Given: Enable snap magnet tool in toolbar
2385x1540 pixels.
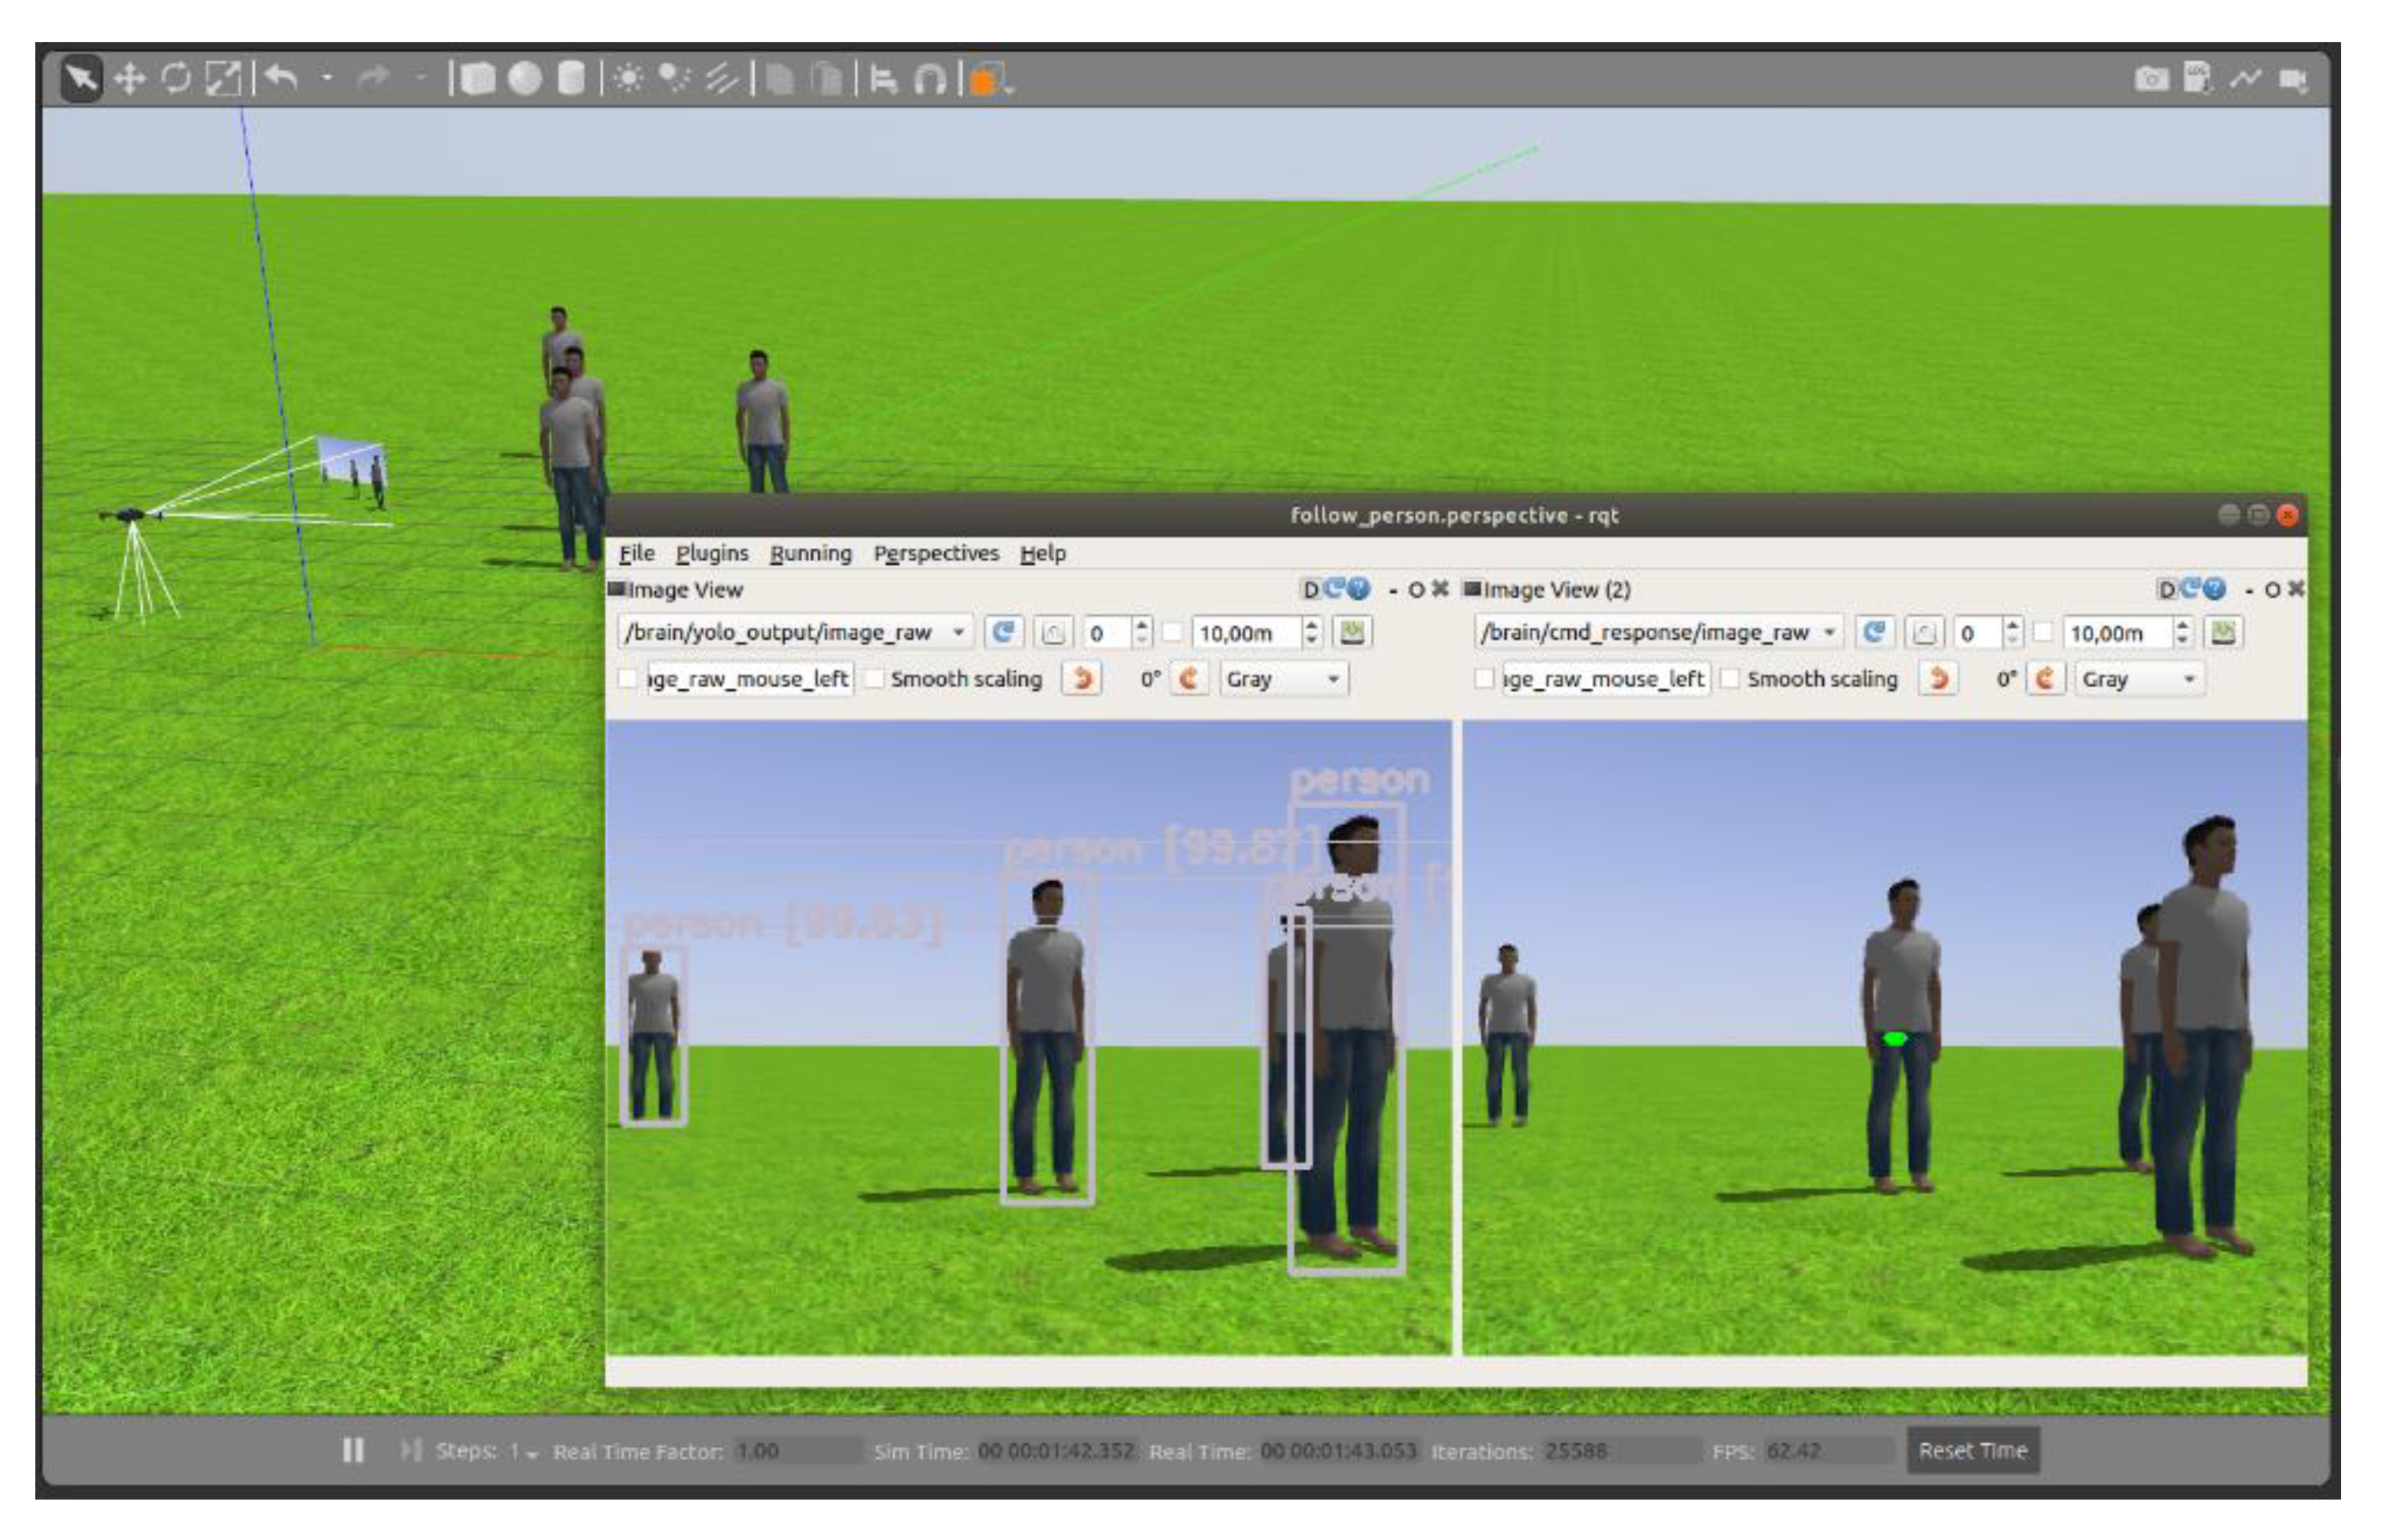Looking at the screenshot, I should (930, 78).
